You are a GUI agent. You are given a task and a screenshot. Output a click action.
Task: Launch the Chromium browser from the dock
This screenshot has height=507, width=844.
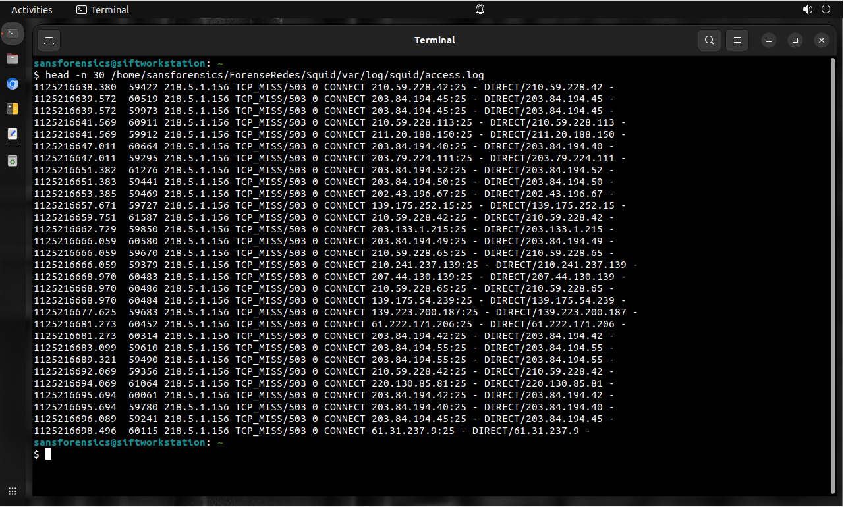click(x=13, y=84)
